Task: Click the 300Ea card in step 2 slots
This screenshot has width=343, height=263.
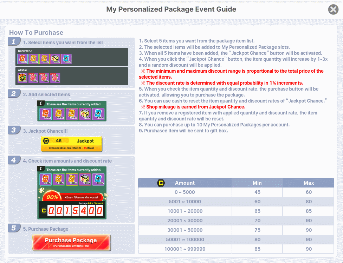Action: coord(72,114)
